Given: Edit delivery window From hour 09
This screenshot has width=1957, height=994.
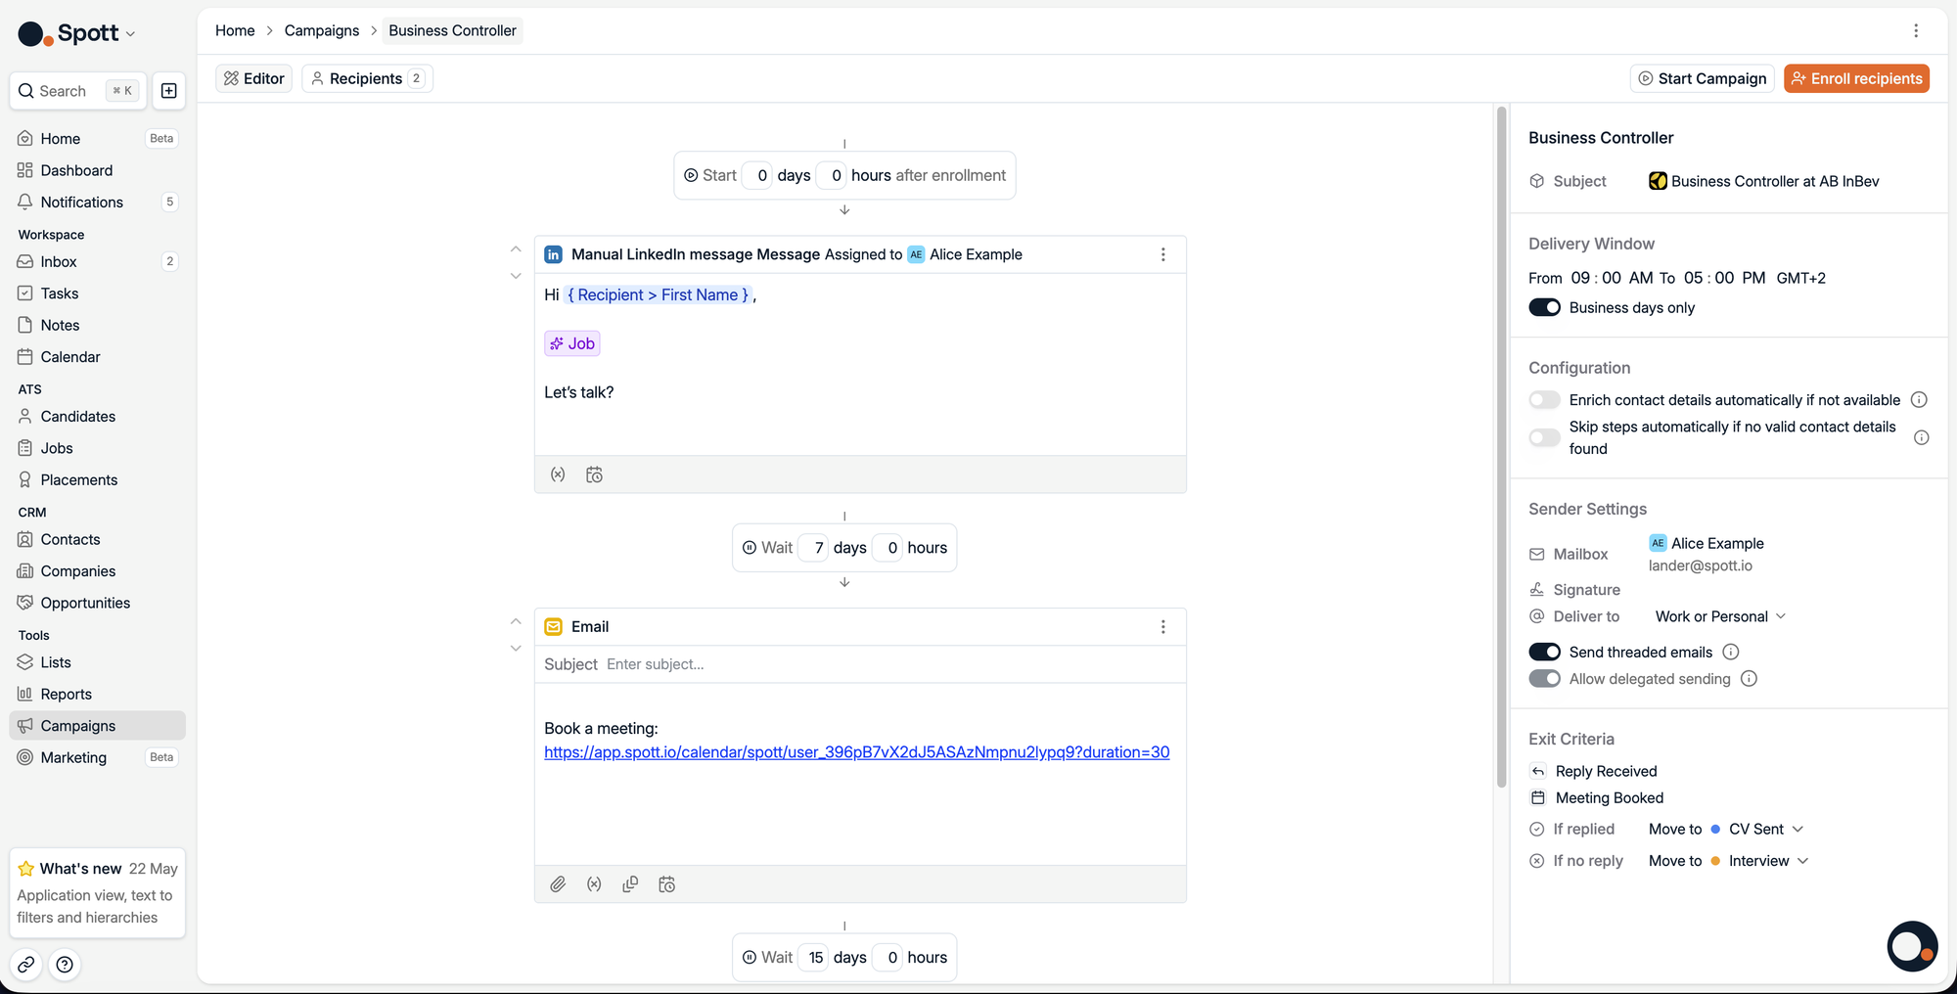Looking at the screenshot, I should tap(1580, 278).
